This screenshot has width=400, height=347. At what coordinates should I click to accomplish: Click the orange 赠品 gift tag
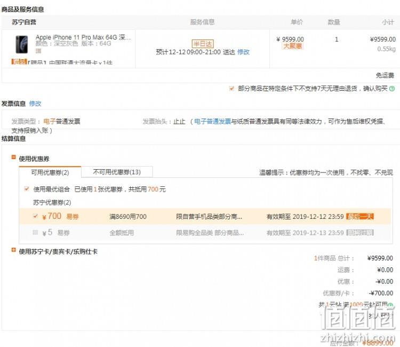pyautogui.click(x=19, y=61)
